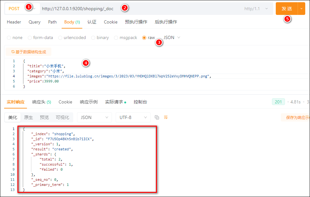The height and width of the screenshot is (197, 310).
Task: Click the "_primary_term": 1 line
Action: pyautogui.click(x=50, y=185)
